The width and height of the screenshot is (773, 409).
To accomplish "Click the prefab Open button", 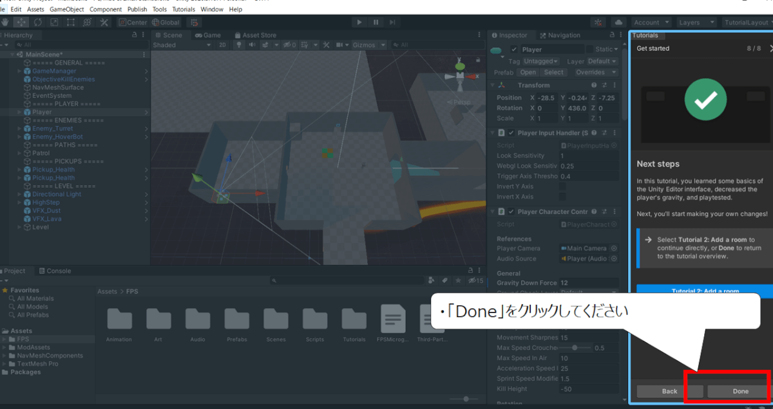I will pyautogui.click(x=528, y=73).
